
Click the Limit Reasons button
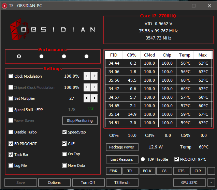click(122, 159)
